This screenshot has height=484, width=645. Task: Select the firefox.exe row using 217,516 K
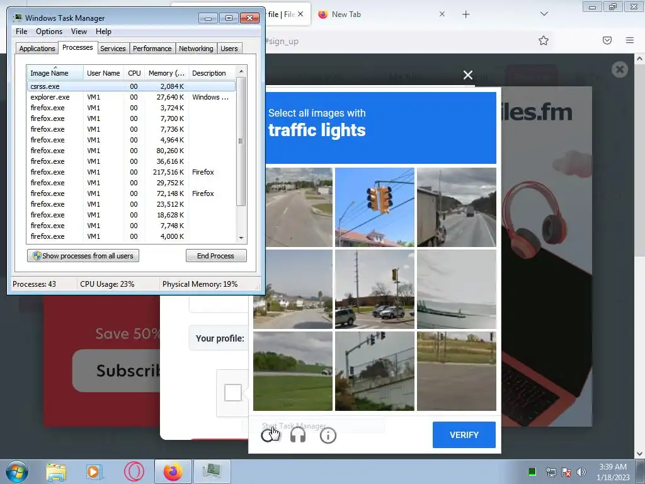click(x=131, y=172)
